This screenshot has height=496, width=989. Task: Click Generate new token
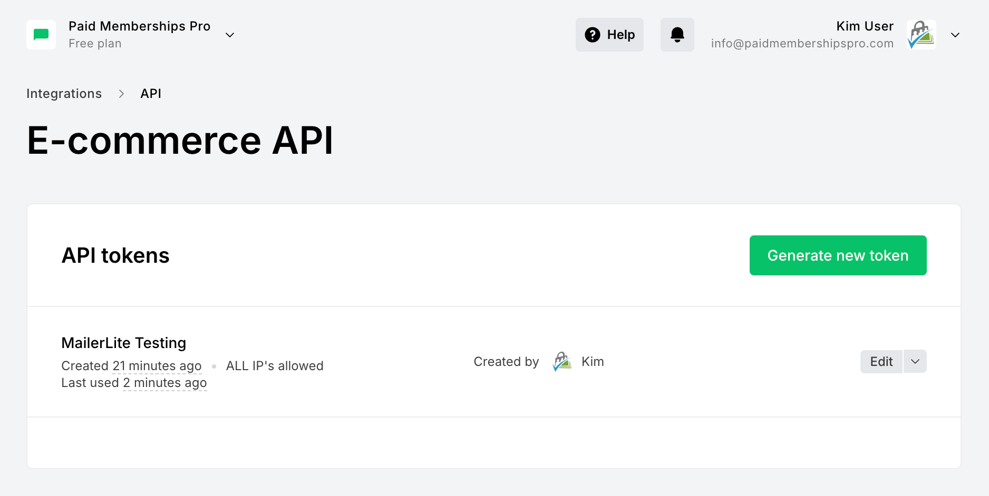(838, 255)
